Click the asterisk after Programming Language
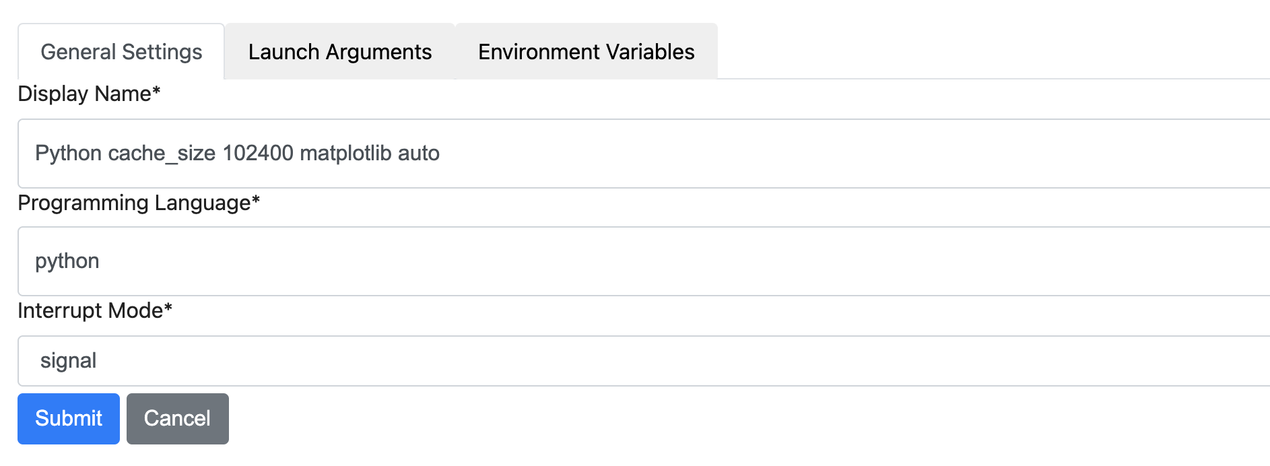The image size is (1270, 466). (x=256, y=200)
